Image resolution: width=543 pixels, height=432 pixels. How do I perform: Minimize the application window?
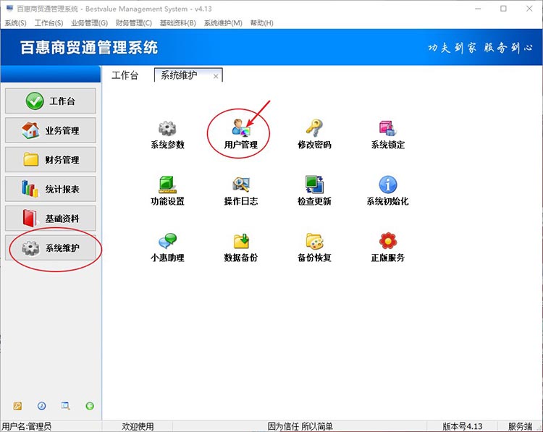pos(478,9)
